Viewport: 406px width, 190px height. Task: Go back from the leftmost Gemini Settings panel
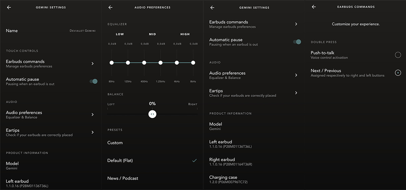(x=9, y=7)
